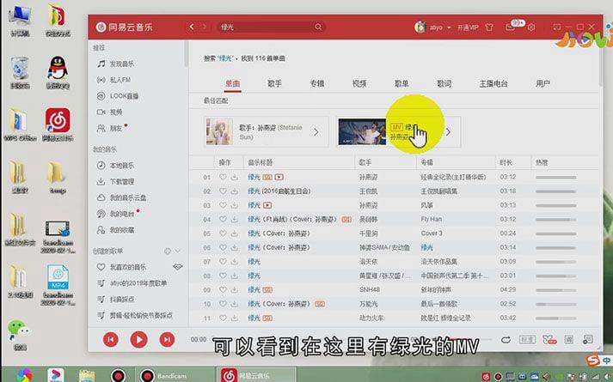Download song 07 绿光 by 洛天依
Image resolution: width=613 pixels, height=382 pixels.
click(235, 262)
